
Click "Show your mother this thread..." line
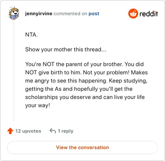tap(66, 49)
